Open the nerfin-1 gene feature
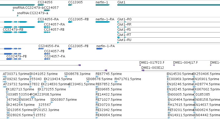 [x=103, y=5]
